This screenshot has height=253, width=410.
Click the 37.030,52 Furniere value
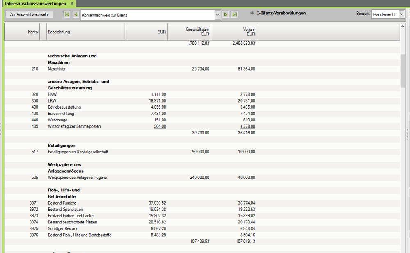(x=158, y=203)
